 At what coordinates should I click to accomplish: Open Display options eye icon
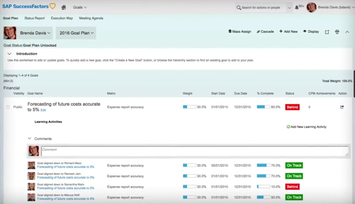point(305,32)
